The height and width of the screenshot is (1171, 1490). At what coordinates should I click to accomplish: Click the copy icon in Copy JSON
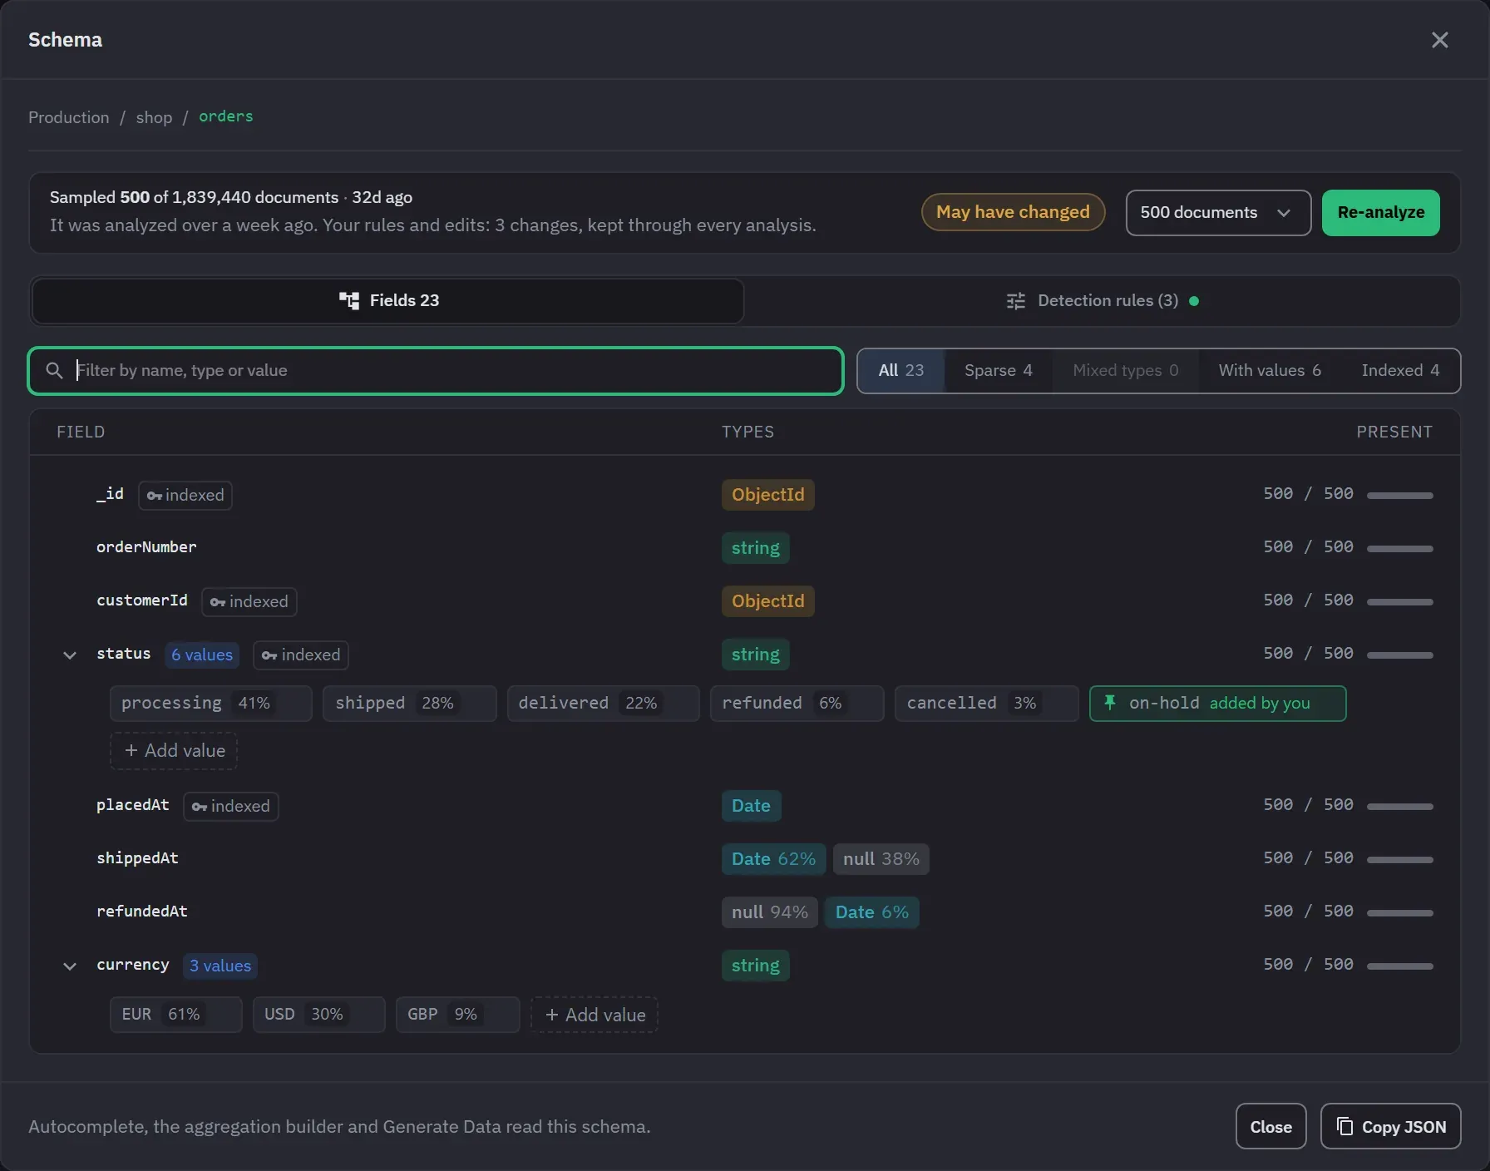tap(1344, 1126)
